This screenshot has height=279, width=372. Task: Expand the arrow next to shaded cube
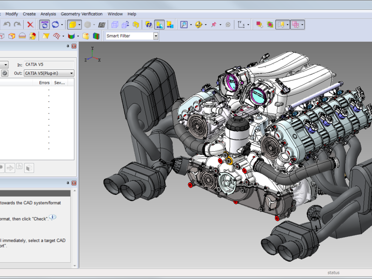80,25
